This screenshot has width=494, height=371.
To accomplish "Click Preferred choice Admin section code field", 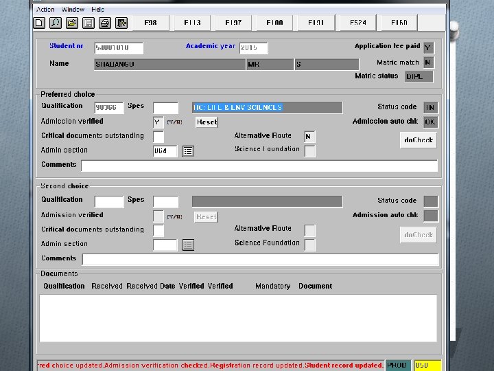I will 165,151.
